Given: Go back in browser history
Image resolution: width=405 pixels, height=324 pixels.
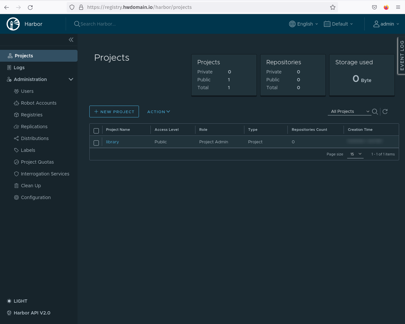Looking at the screenshot, I should (x=7, y=7).
